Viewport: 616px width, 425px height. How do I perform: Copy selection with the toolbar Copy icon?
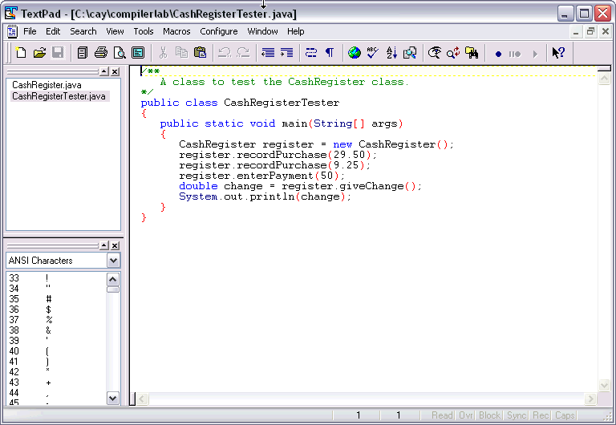pos(181,53)
